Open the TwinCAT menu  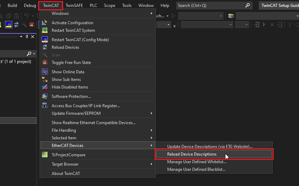pos(51,6)
